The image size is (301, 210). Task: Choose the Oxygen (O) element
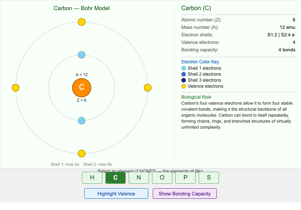162,178
